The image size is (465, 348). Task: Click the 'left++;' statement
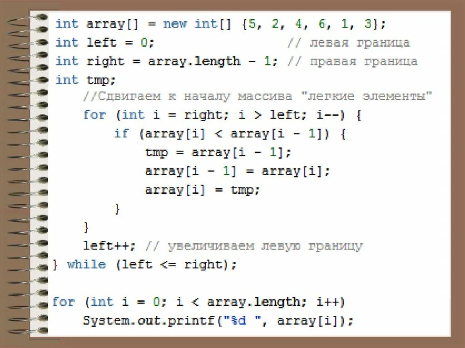click(x=109, y=246)
